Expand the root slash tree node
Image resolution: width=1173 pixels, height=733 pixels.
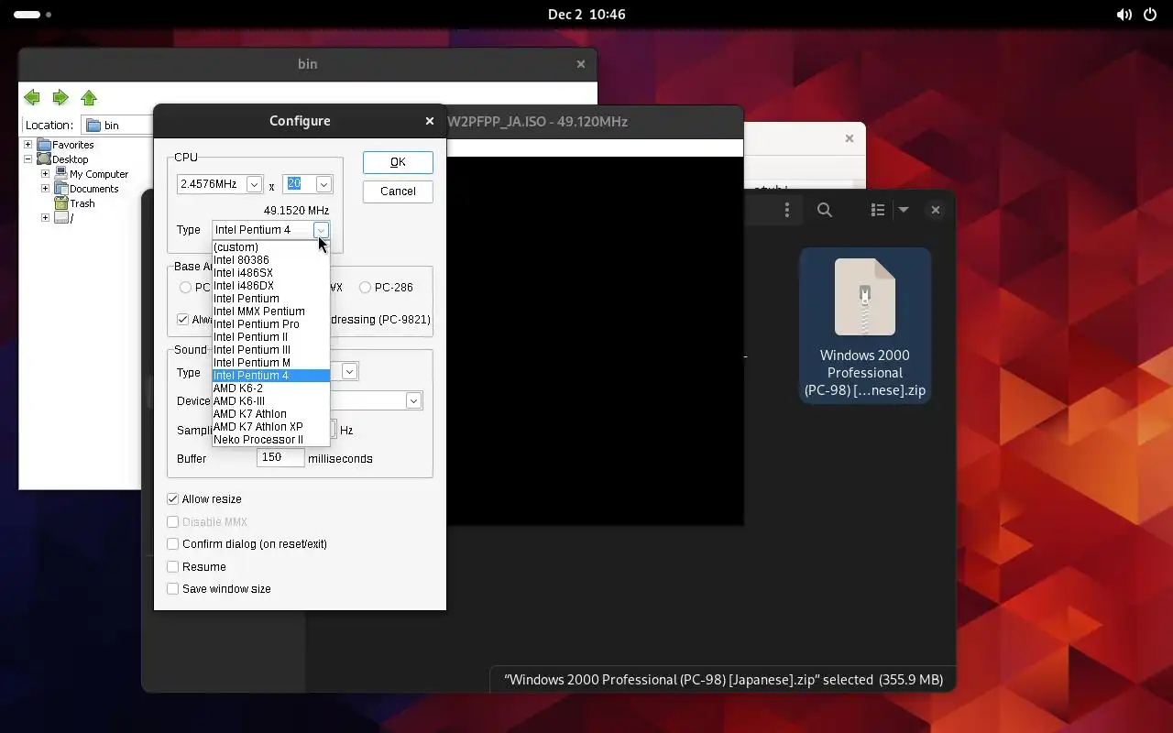coord(45,218)
